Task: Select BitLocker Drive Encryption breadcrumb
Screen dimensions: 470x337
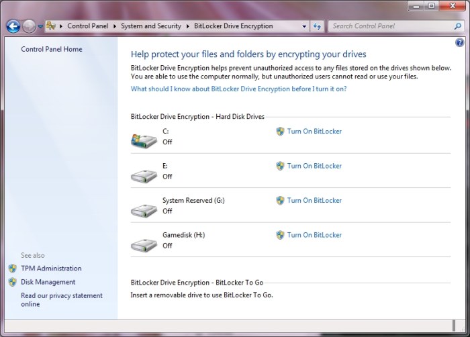Action: (x=233, y=26)
